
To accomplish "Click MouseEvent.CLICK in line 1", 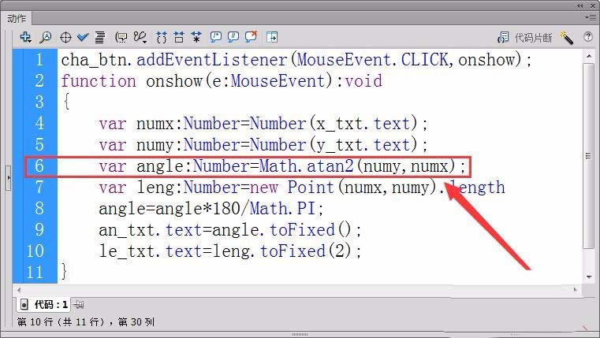I will tap(372, 60).
